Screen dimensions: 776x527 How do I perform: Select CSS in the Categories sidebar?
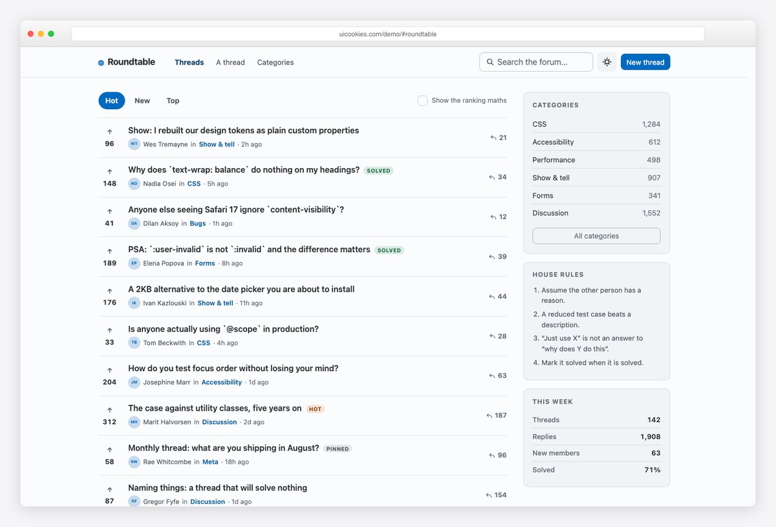tap(596, 124)
